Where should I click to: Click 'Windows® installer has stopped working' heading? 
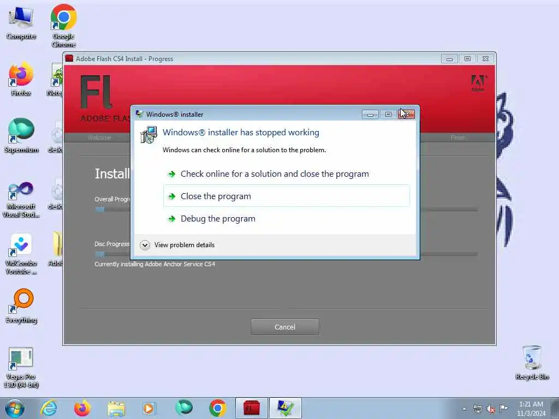pos(241,133)
